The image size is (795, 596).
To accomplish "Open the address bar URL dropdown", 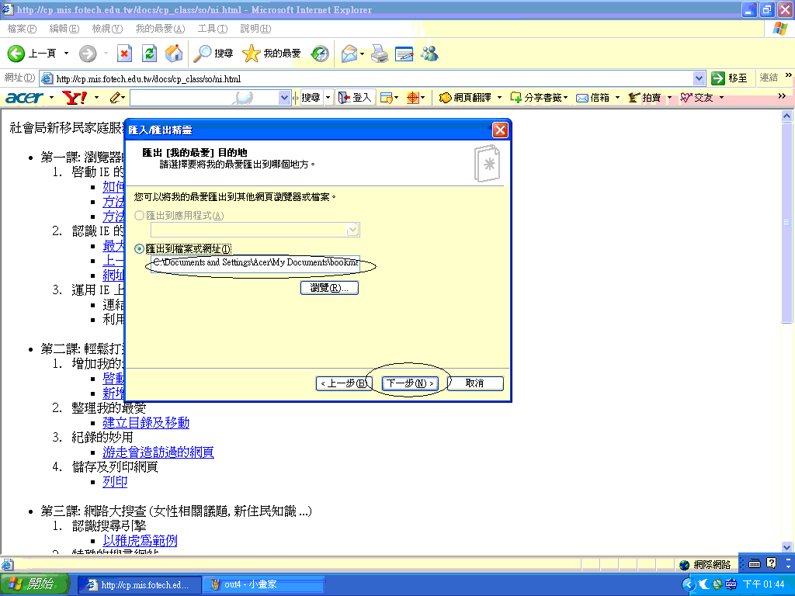I will (699, 78).
